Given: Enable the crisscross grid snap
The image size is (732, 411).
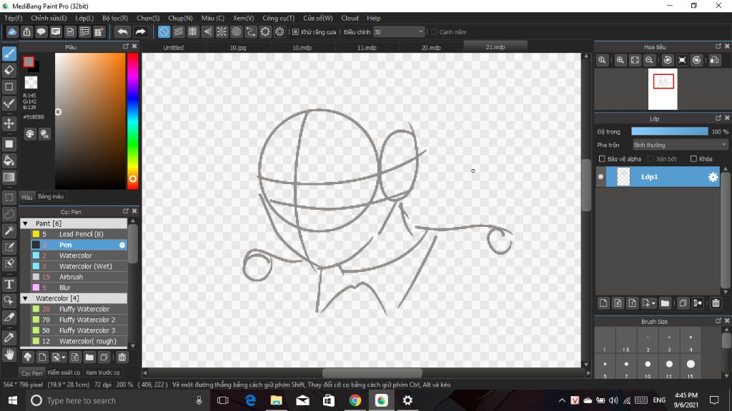Looking at the screenshot, I should click(193, 31).
